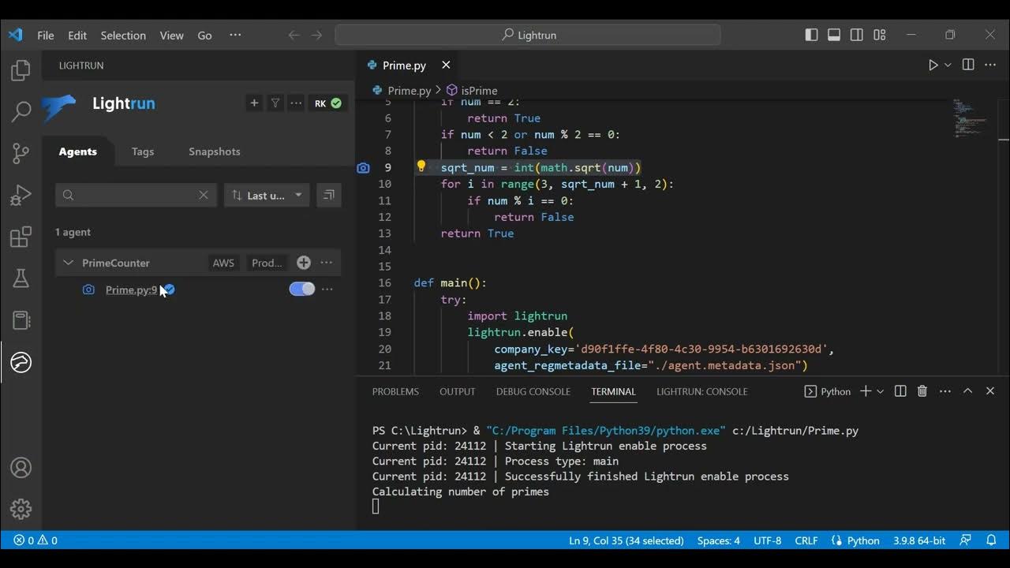Image resolution: width=1010 pixels, height=568 pixels.
Task: Open the Lightrun header more actions menu
Action: (296, 103)
